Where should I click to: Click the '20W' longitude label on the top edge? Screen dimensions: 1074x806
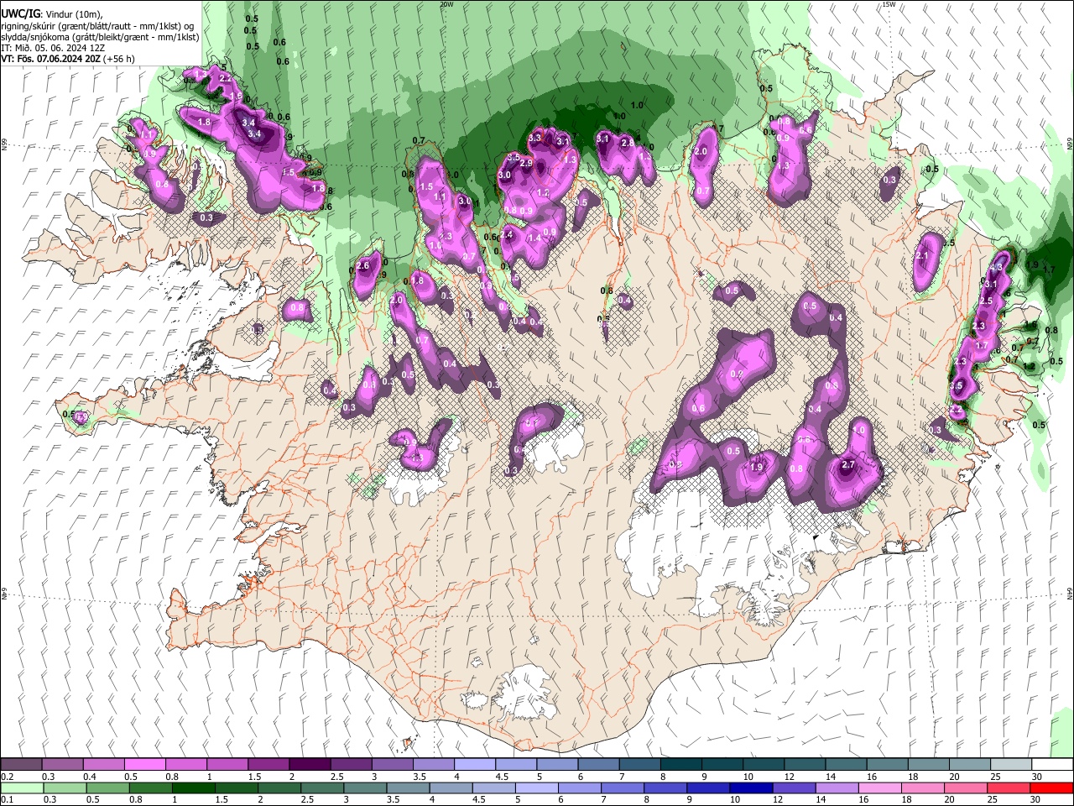click(446, 4)
